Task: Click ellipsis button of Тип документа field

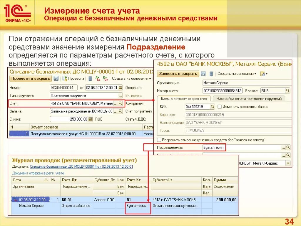Action: [120, 96]
